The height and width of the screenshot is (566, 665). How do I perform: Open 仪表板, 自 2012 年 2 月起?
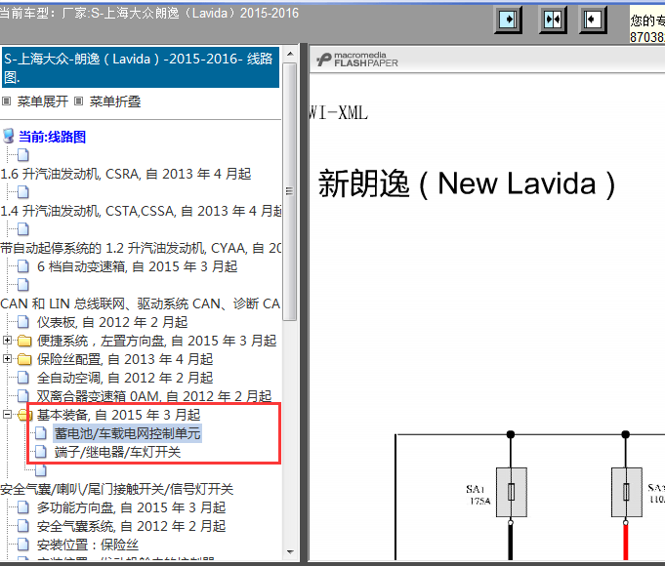[x=112, y=322]
